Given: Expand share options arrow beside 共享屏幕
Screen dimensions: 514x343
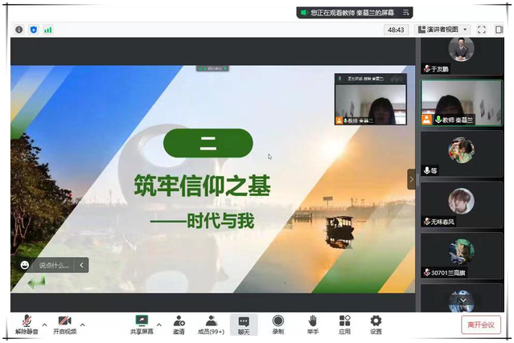Looking at the screenshot, I should pyautogui.click(x=158, y=325).
